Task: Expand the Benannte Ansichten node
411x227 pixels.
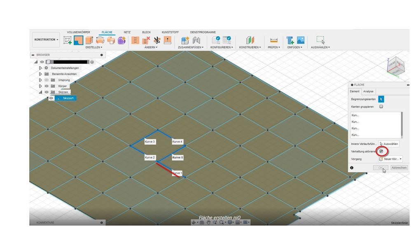Action: (x=40, y=74)
